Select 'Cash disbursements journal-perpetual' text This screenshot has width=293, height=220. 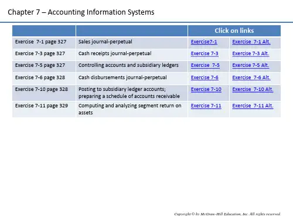point(122,77)
